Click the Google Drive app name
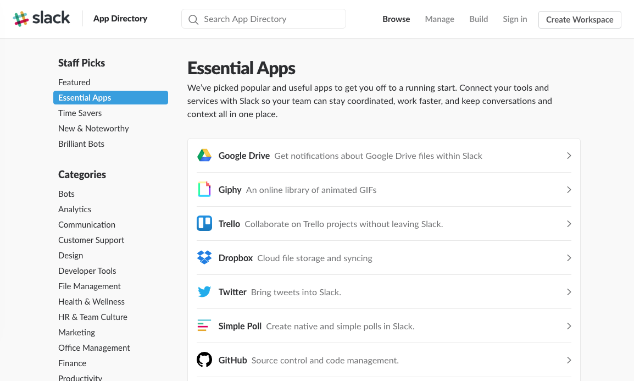 [244, 156]
